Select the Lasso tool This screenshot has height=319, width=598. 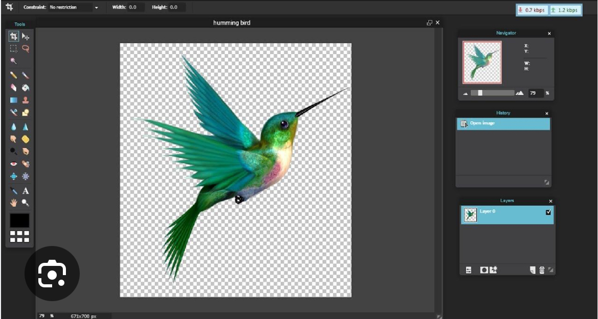(26, 49)
